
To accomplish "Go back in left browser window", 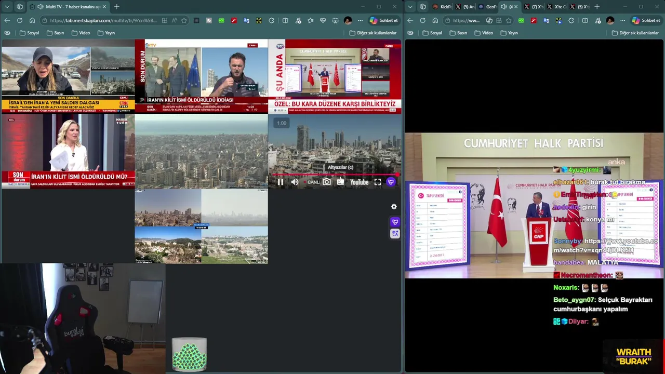I will tap(7, 20).
